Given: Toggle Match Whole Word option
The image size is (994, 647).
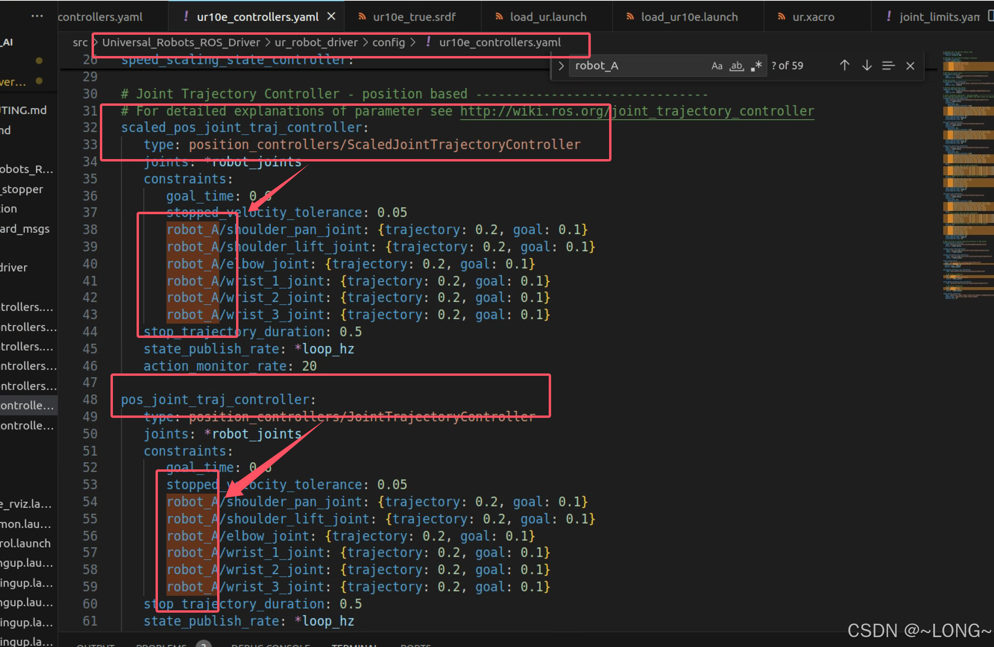Looking at the screenshot, I should point(737,66).
